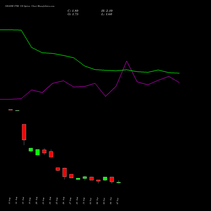The height and width of the screenshot is (211, 211).
Task: Select the tall red candle for 18 Aug
Action: click(x=24, y=132)
